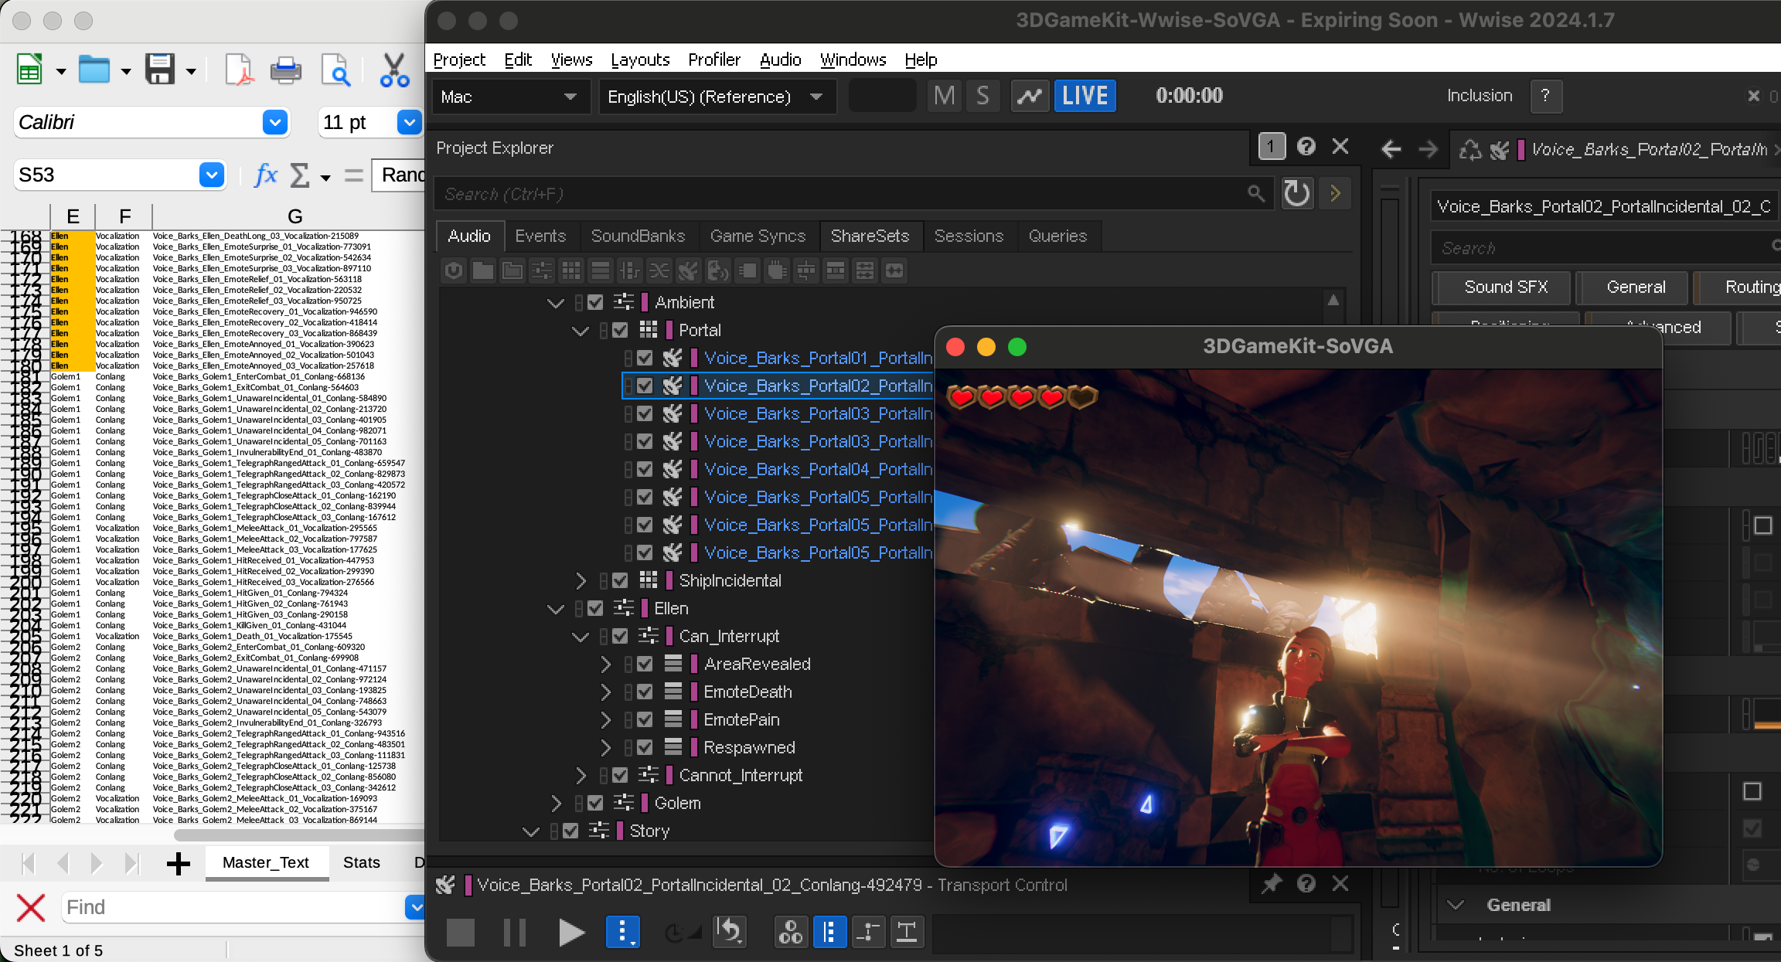Click the Stop button in Transport Control
Image resolution: width=1781 pixels, height=962 pixels.
(x=461, y=932)
